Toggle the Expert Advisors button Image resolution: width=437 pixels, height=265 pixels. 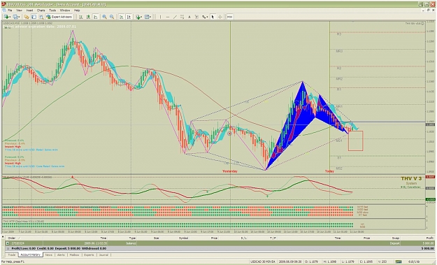tap(59, 17)
